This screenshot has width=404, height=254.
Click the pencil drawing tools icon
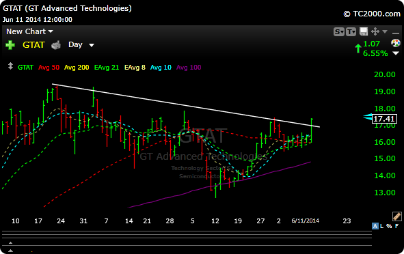[396, 216]
